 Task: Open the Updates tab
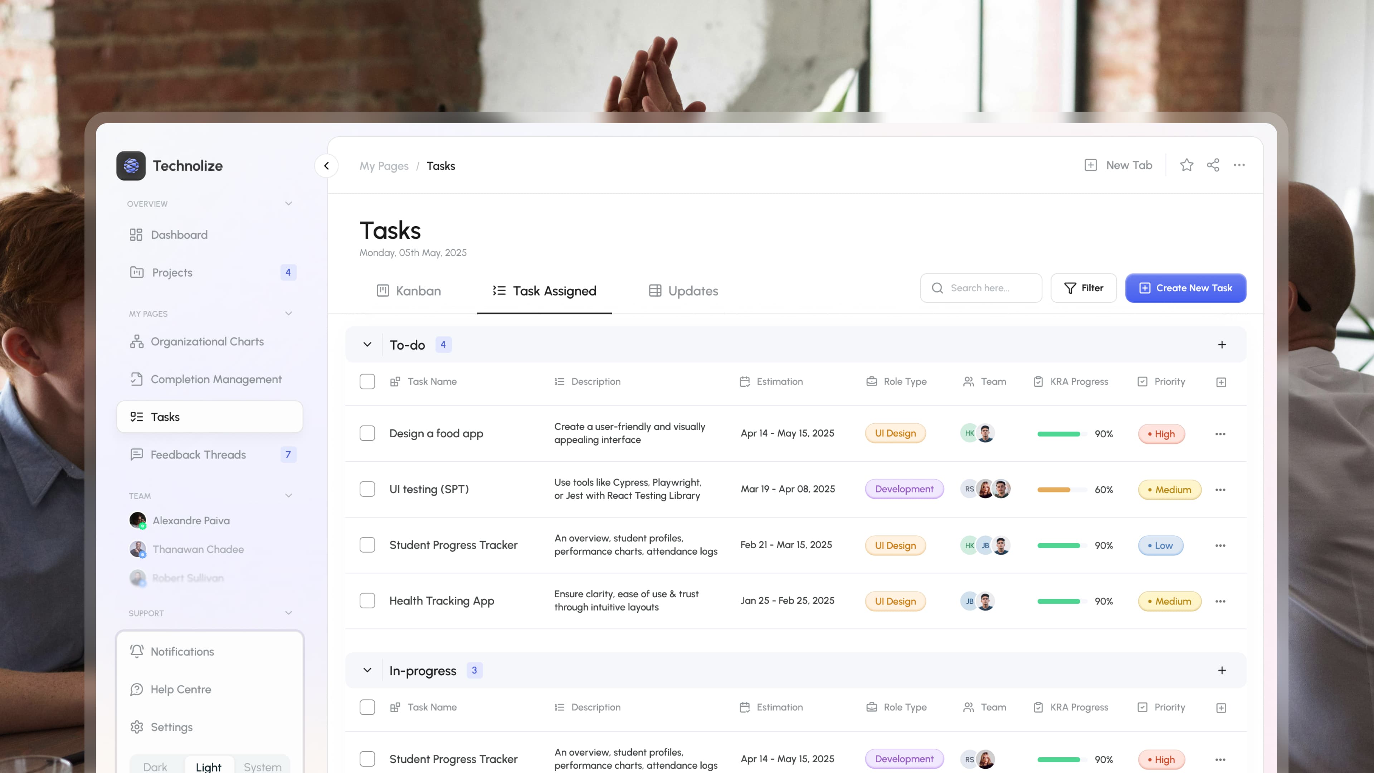pyautogui.click(x=683, y=291)
